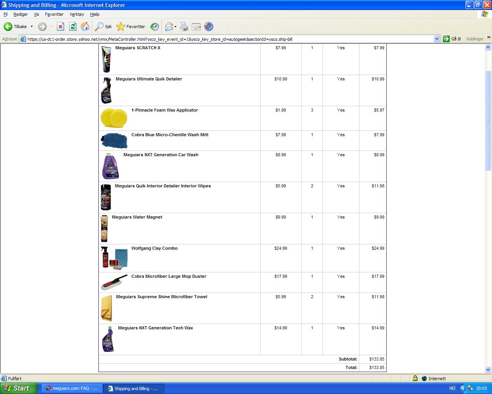Click the Meguiars NXT Generation Tech Wax name

[x=155, y=328]
